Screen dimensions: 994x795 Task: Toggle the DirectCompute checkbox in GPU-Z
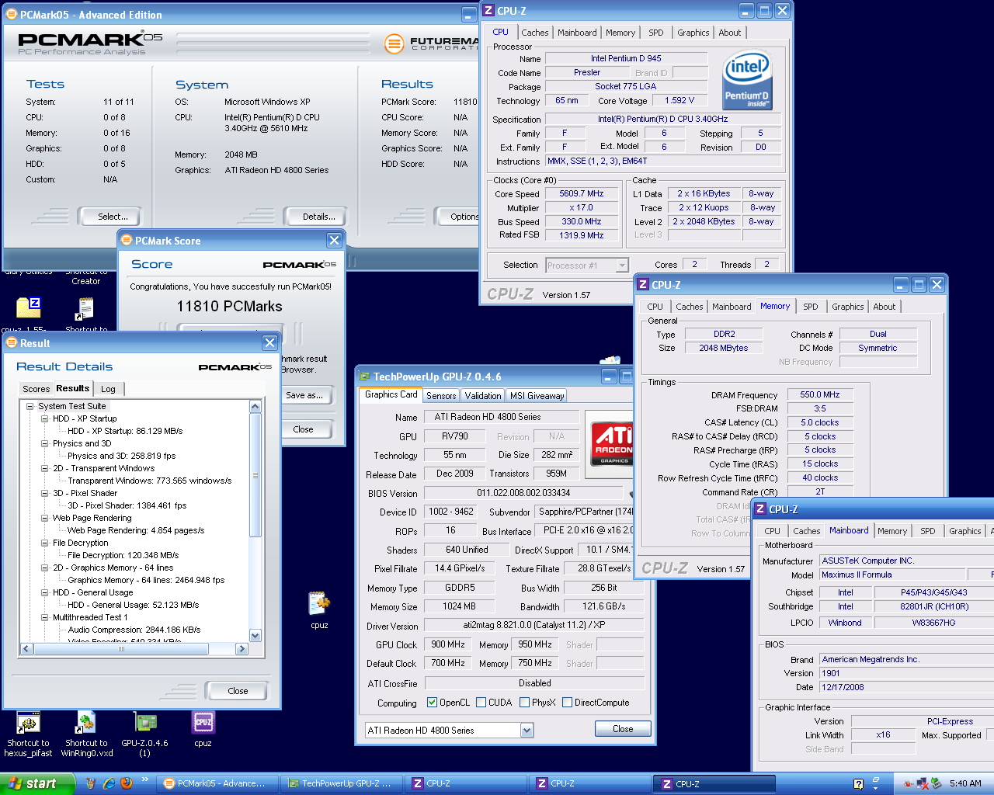tap(567, 703)
